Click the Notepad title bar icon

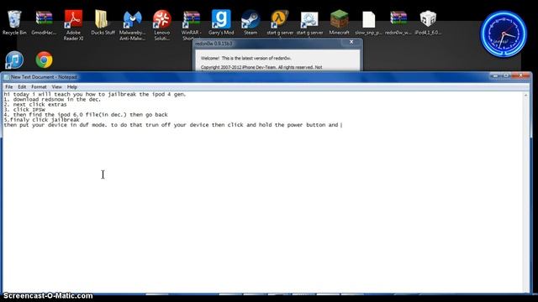[x=7, y=77]
